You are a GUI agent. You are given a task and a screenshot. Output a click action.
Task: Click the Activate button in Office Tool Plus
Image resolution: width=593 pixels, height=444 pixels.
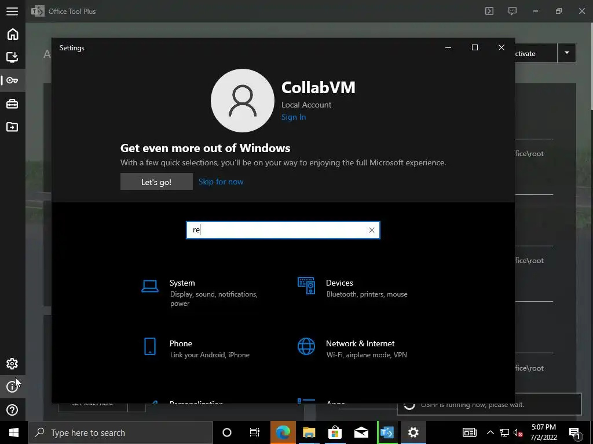pos(536,53)
